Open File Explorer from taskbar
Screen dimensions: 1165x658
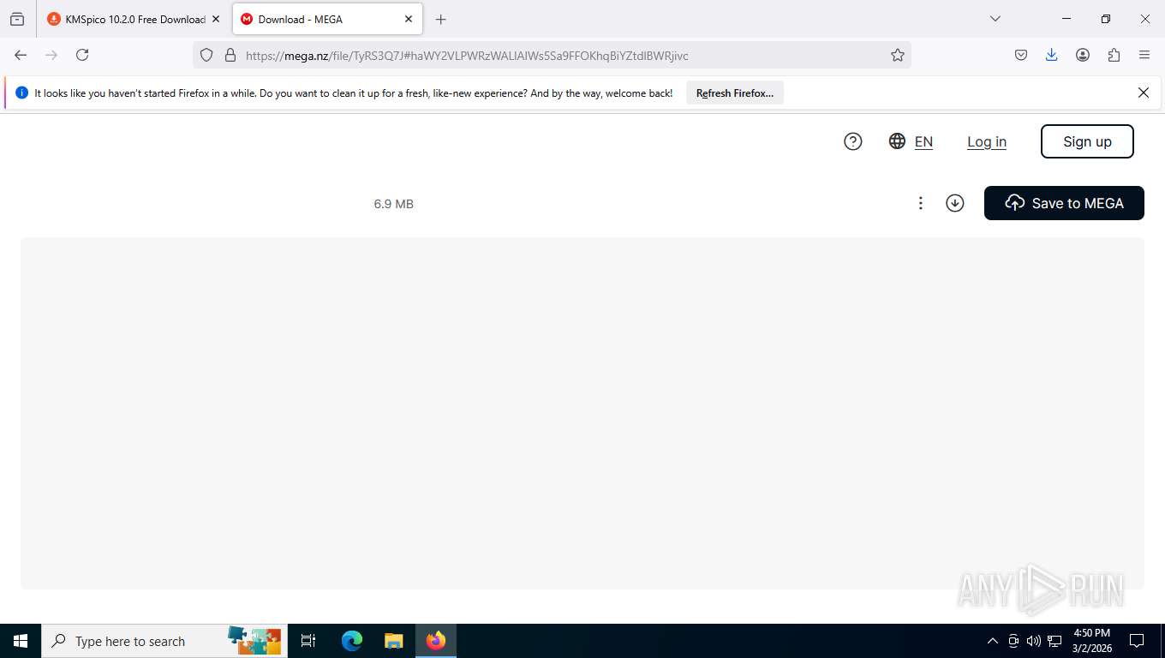pyautogui.click(x=393, y=641)
